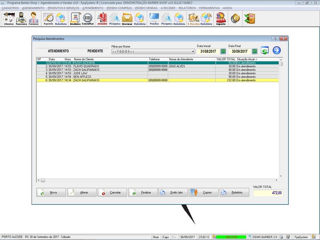
Task: Open the A RECEBER menu
Action: pyautogui.click(x=168, y=8)
